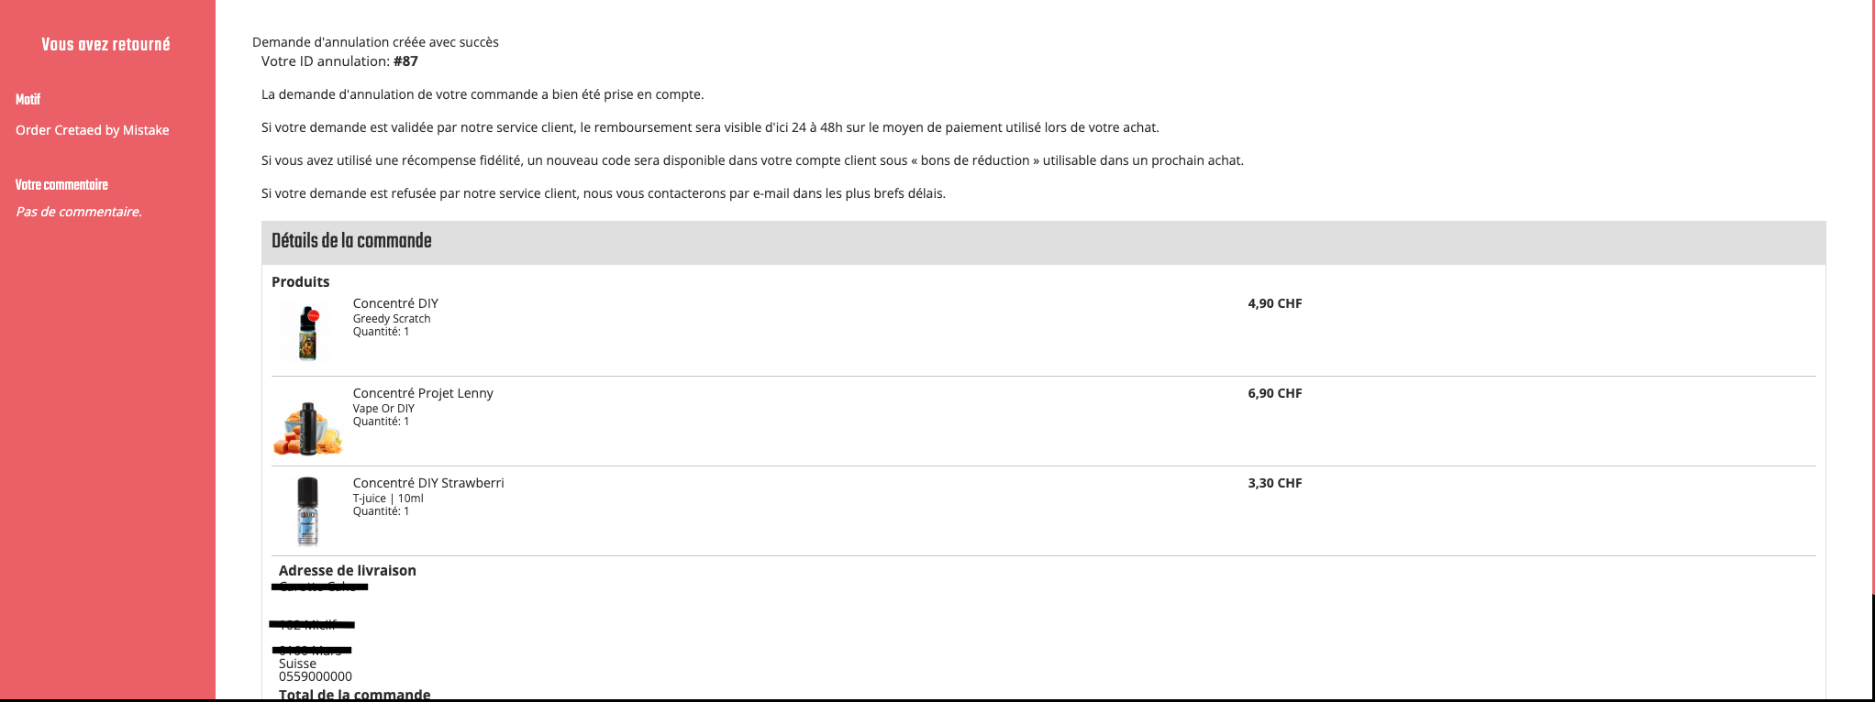Select the cancellation ID #87
The height and width of the screenshot is (702, 1875).
pyautogui.click(x=405, y=61)
